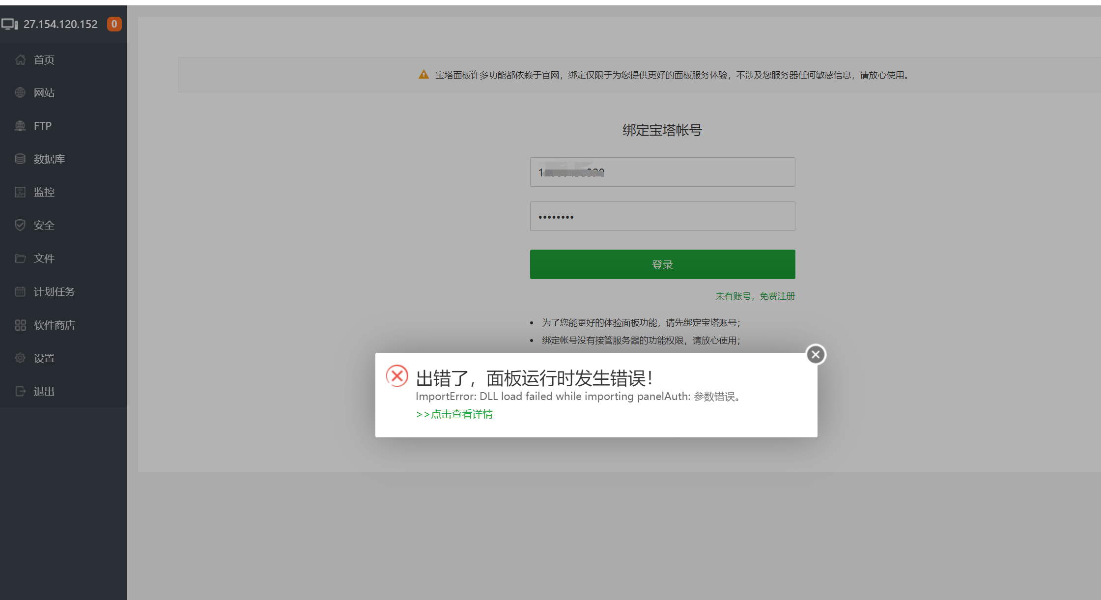Click the monitor chart icon beside 监控

[x=20, y=192]
